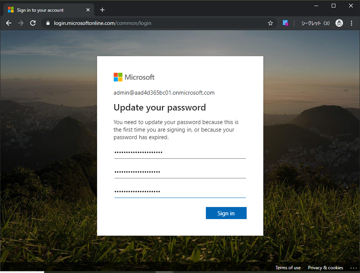Click the Microsoft logo
The width and height of the screenshot is (360, 273).
click(134, 77)
